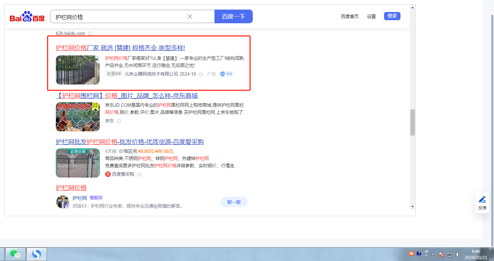Clear the search box with the X icon
The width and height of the screenshot is (494, 261).
[x=190, y=16]
